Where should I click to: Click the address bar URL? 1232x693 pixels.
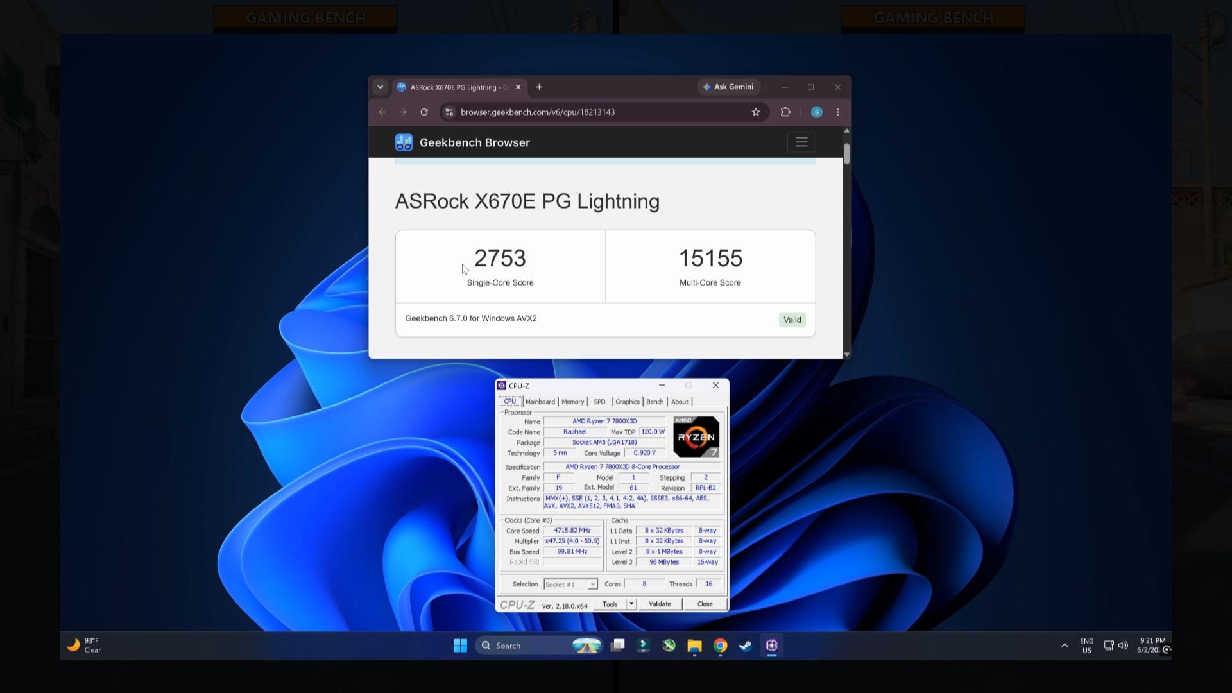click(538, 112)
